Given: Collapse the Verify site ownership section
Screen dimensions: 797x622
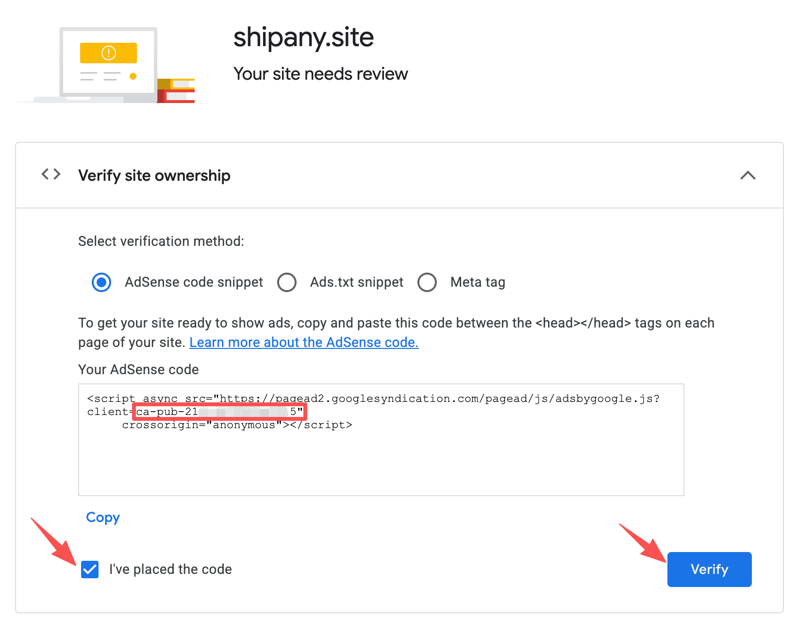Looking at the screenshot, I should click(747, 175).
